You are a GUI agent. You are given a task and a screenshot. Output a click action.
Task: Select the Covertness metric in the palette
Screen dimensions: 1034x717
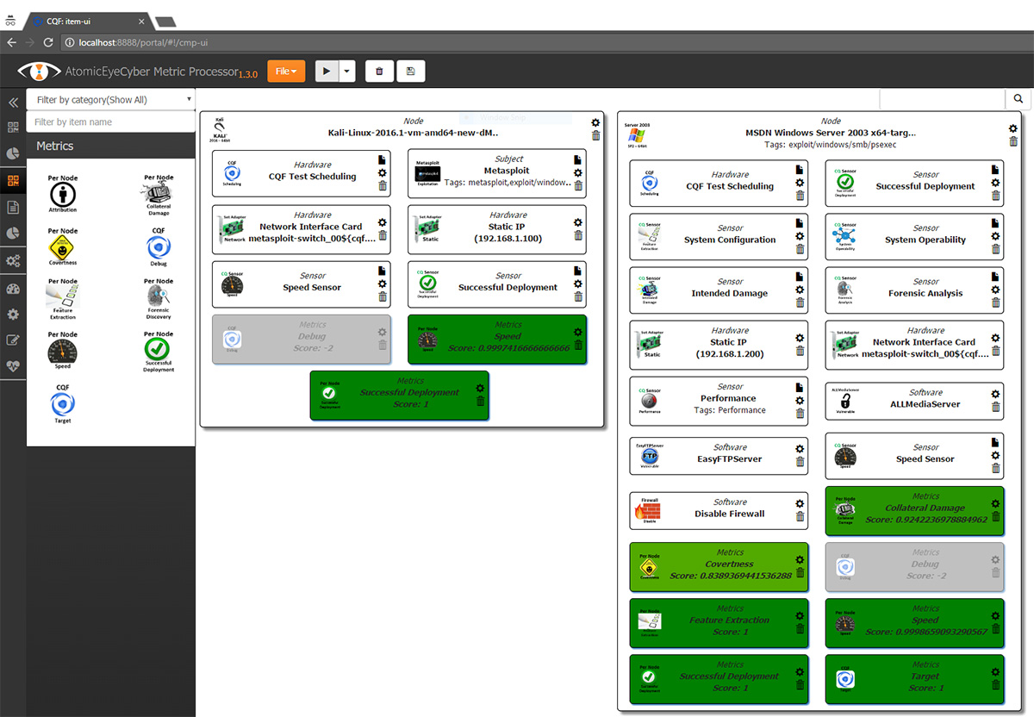tap(63, 248)
